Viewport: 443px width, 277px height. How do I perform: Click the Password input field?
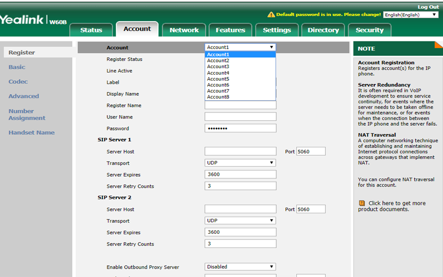pos(240,128)
